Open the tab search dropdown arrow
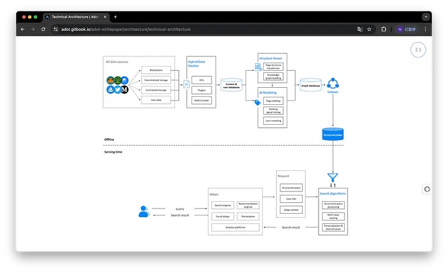448x273 pixels. tap(426, 17)
